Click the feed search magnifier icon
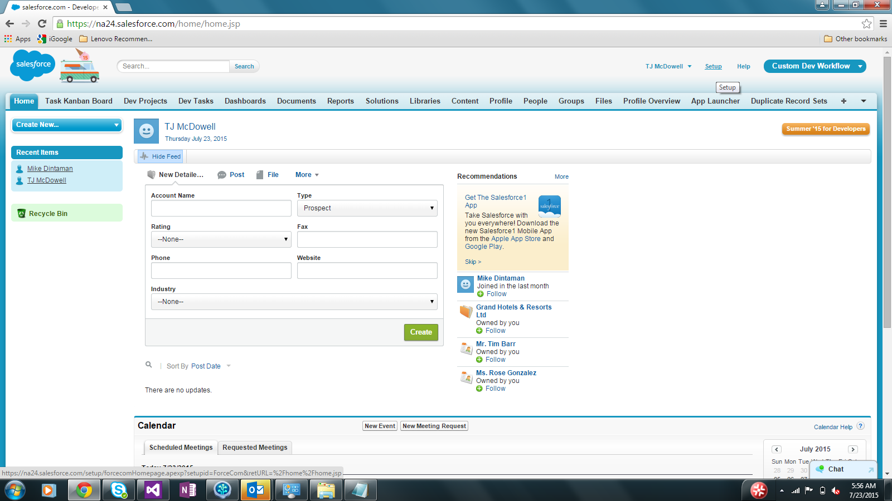This screenshot has height=501, width=892. coord(148,365)
